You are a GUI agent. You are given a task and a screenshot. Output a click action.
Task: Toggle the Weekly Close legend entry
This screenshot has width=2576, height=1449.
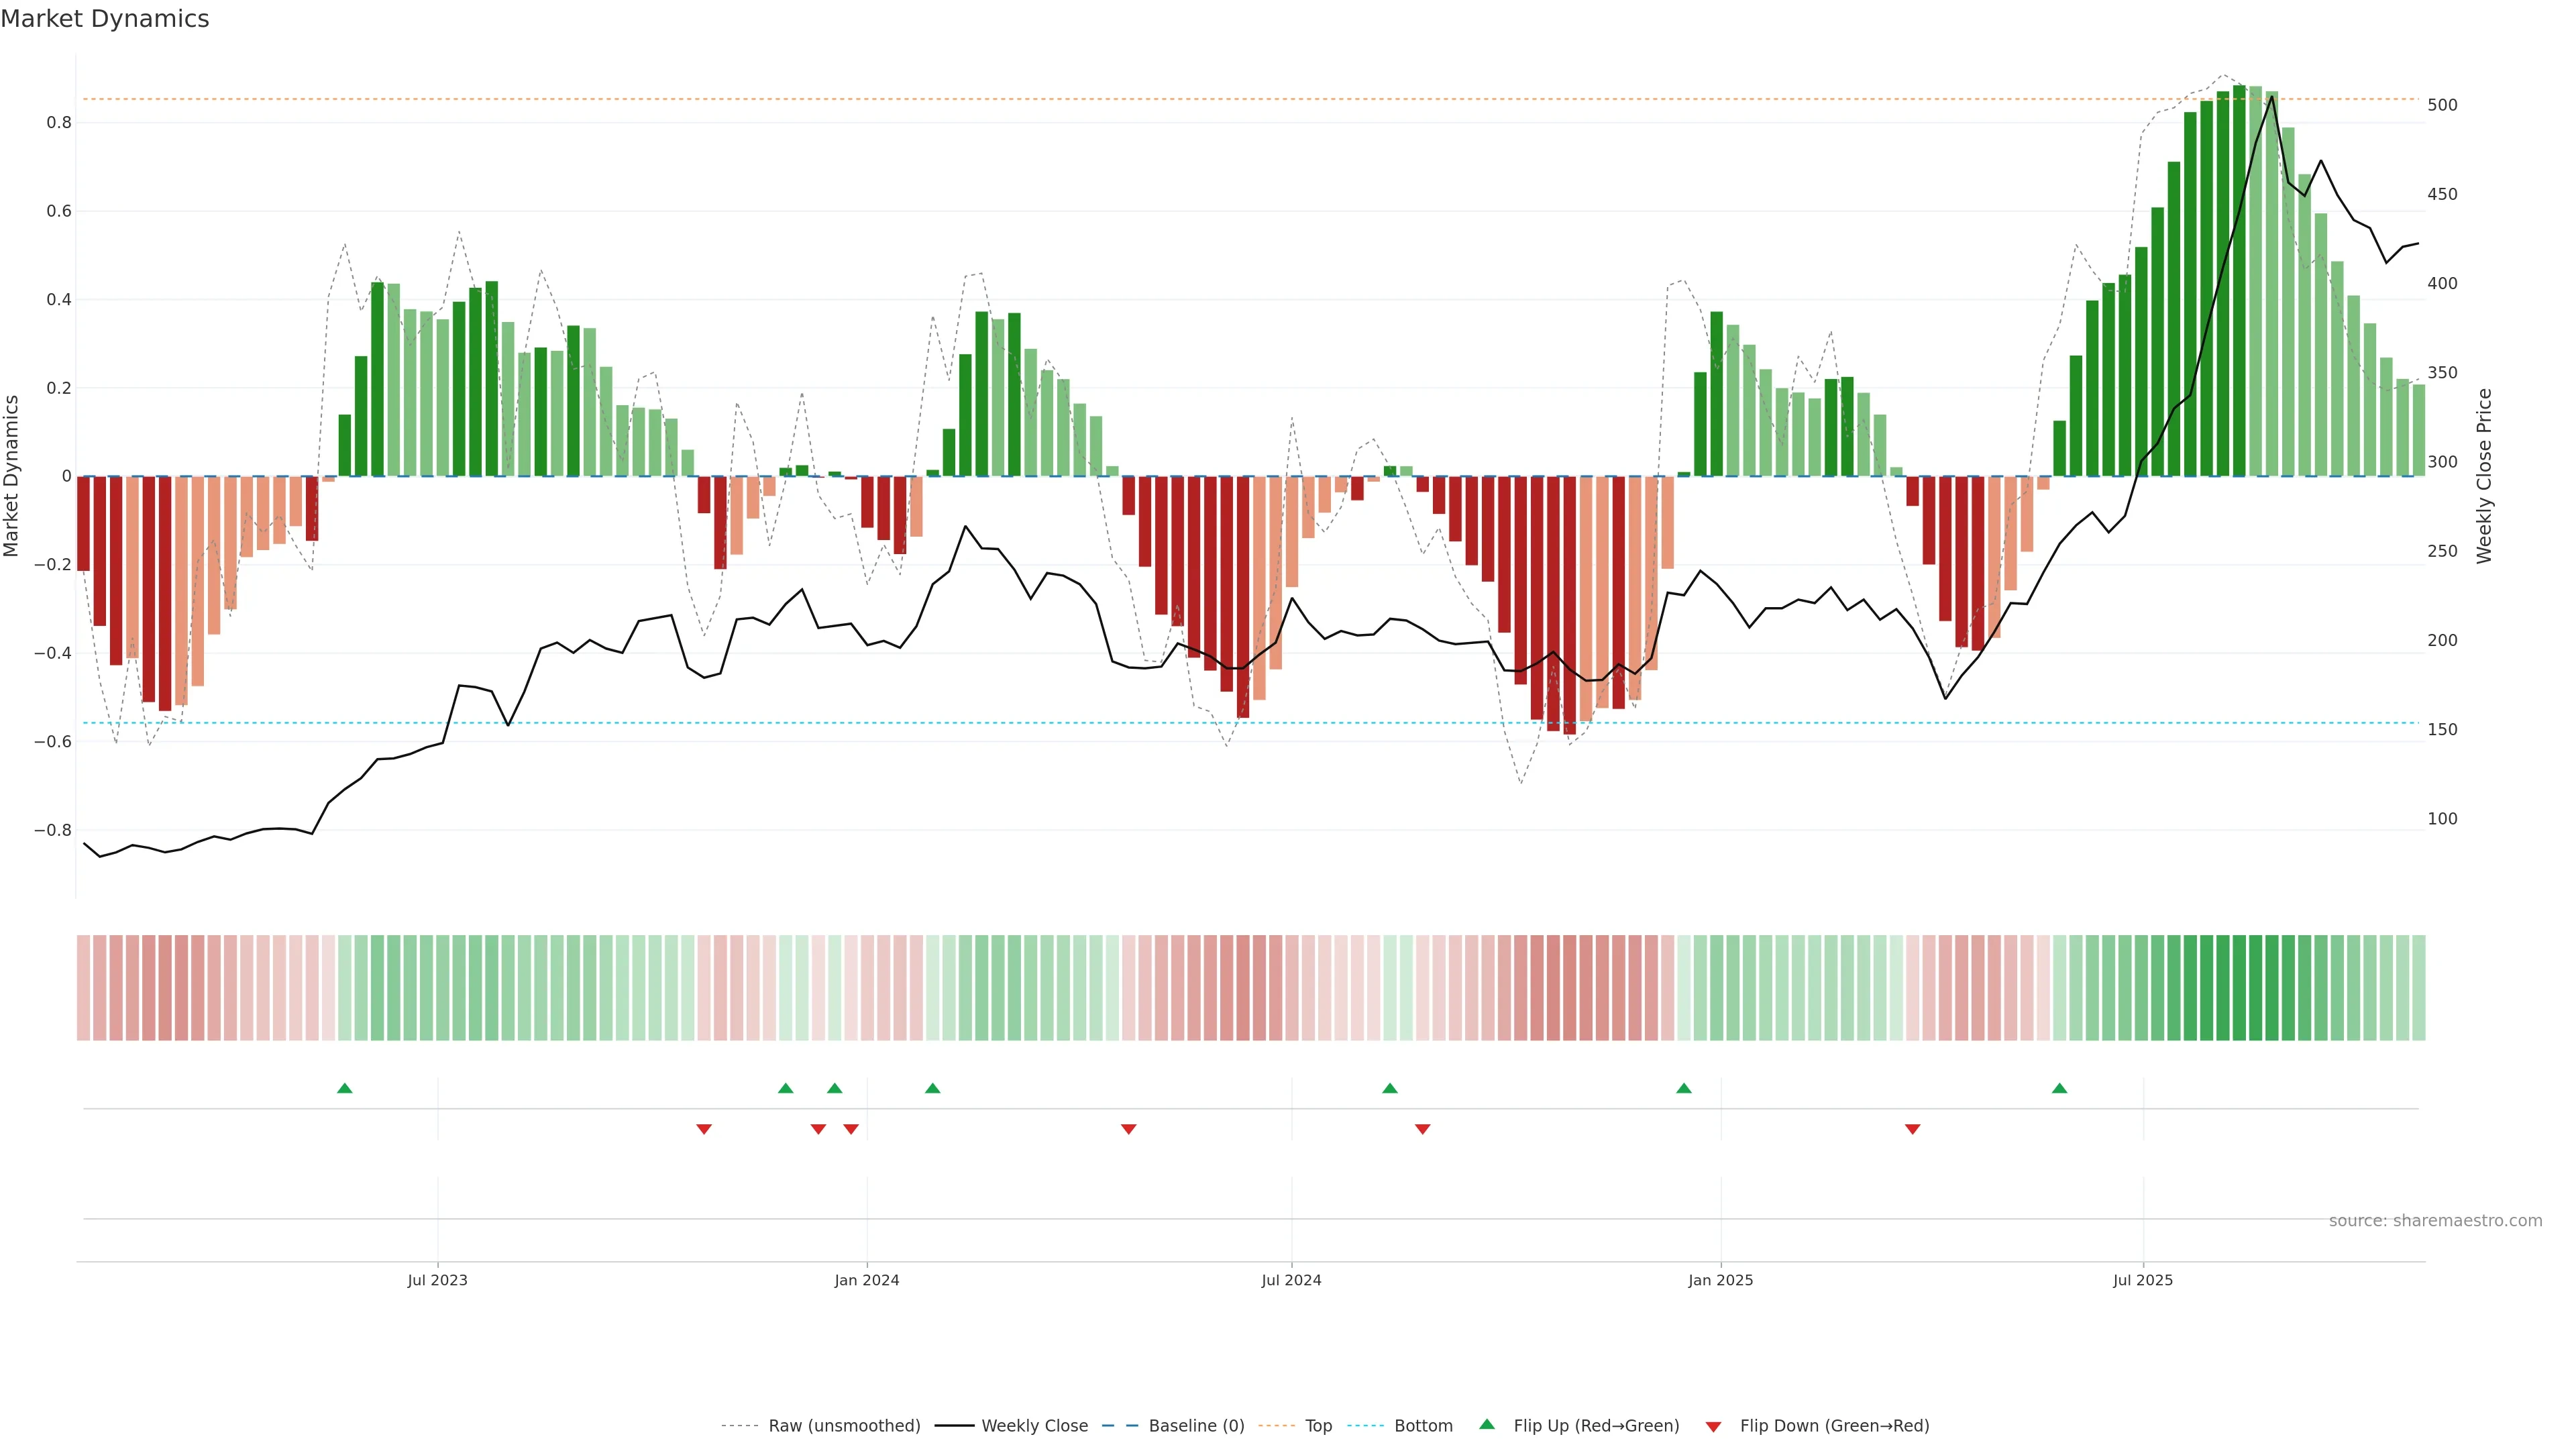point(1034,1426)
